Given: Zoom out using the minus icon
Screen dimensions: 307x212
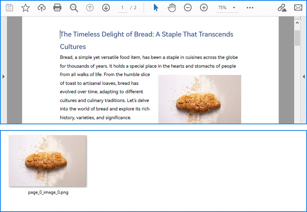Looking at the screenshot, I should [x=187, y=7].
